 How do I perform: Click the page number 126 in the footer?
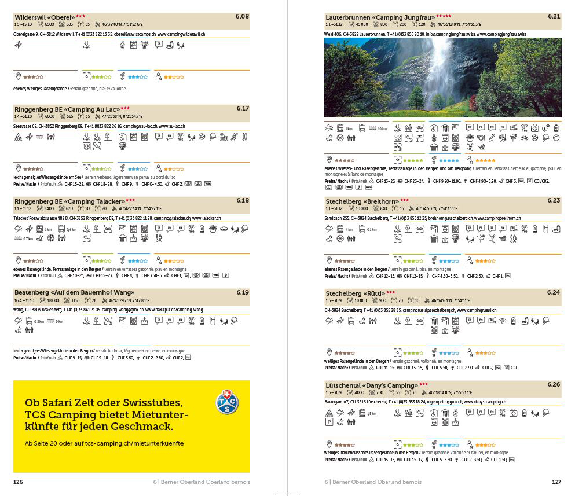18,482
